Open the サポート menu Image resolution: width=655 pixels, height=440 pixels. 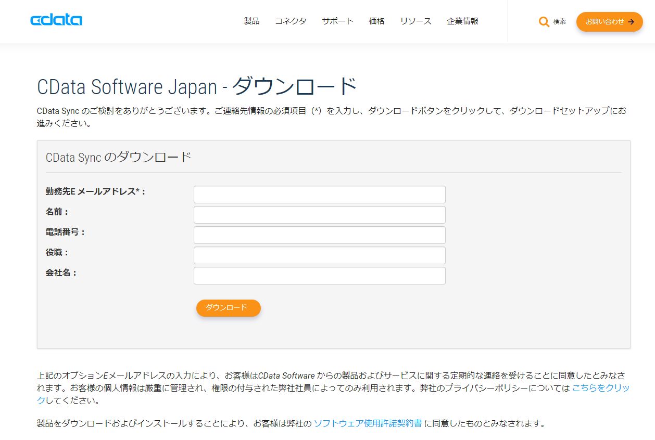point(337,21)
